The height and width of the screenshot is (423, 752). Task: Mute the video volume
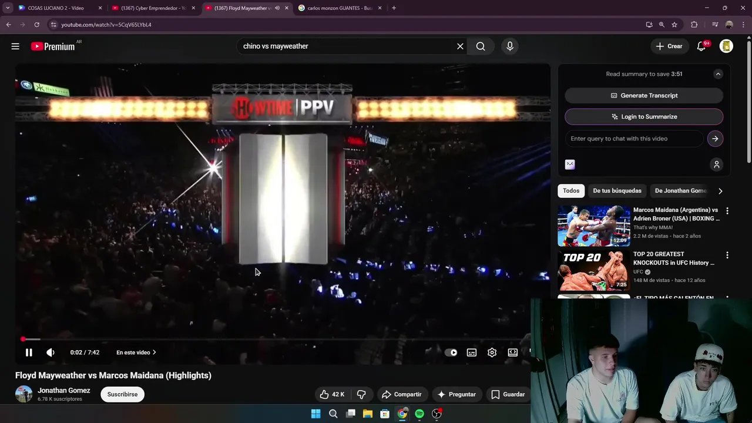pyautogui.click(x=51, y=352)
